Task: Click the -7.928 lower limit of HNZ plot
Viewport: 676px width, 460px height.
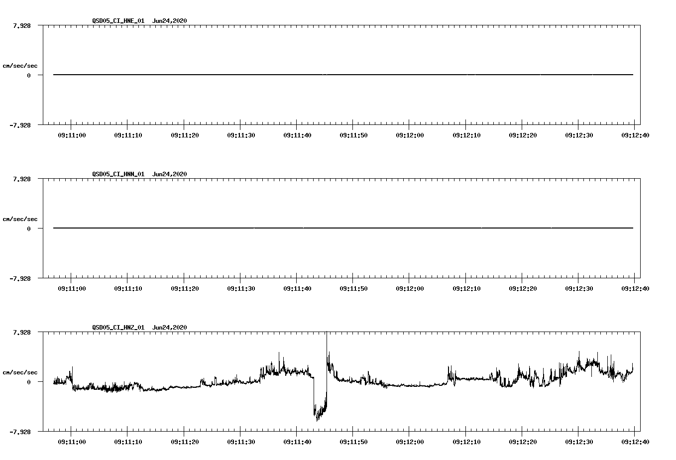Action: [20, 432]
